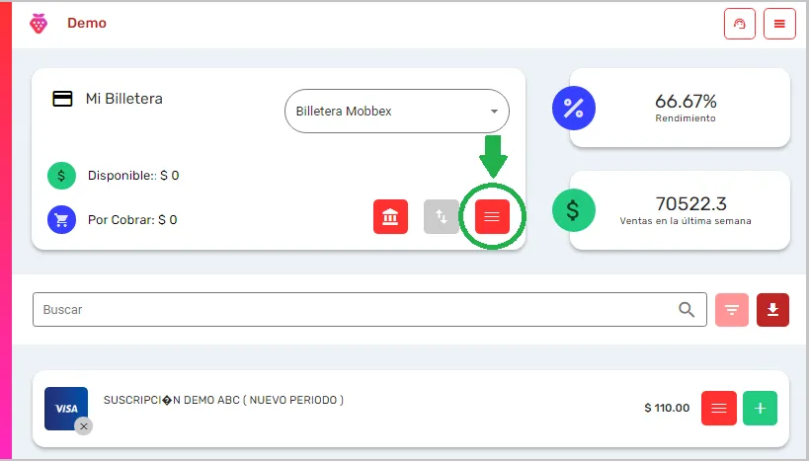809x461 pixels.
Task: Click the blue percent Rendimiento icon
Action: 574,108
